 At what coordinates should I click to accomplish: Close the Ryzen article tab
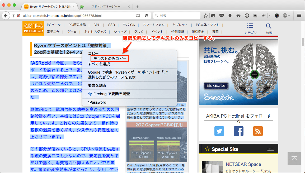coord(73,7)
